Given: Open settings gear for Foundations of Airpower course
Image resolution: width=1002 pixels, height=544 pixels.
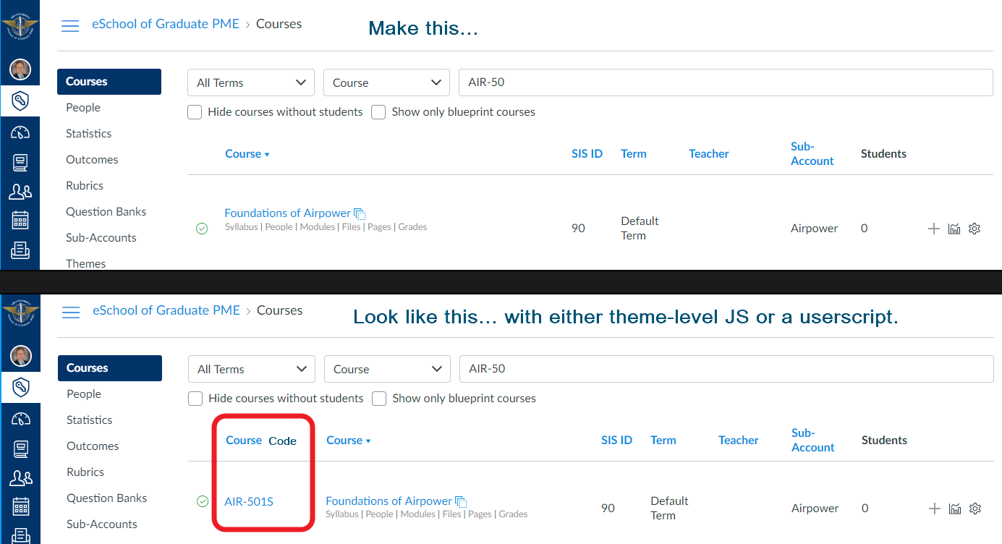Looking at the screenshot, I should 974,228.
